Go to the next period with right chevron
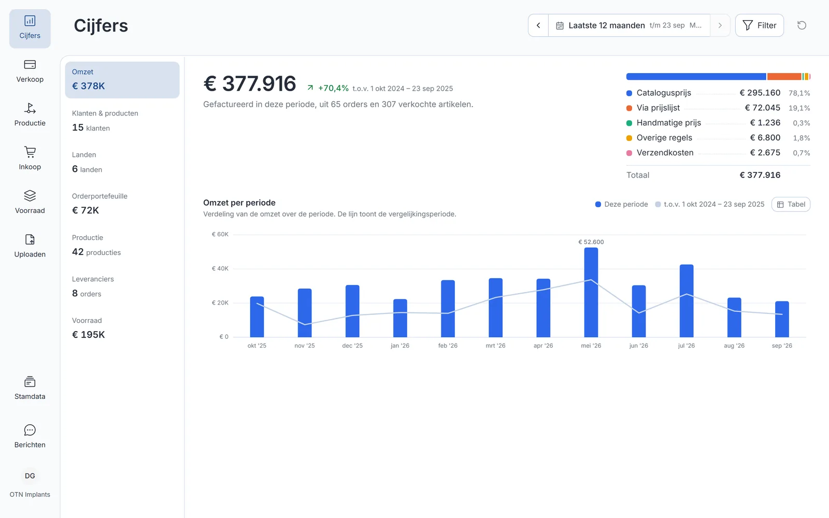 pos(720,25)
